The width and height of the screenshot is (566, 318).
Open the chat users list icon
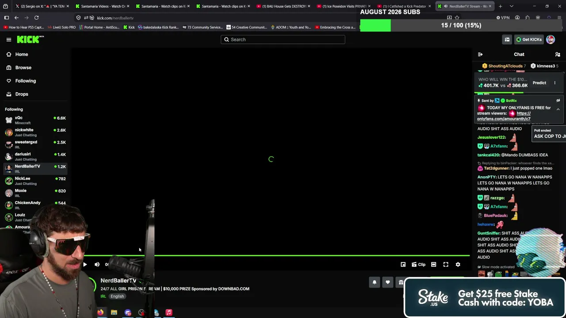click(558, 54)
